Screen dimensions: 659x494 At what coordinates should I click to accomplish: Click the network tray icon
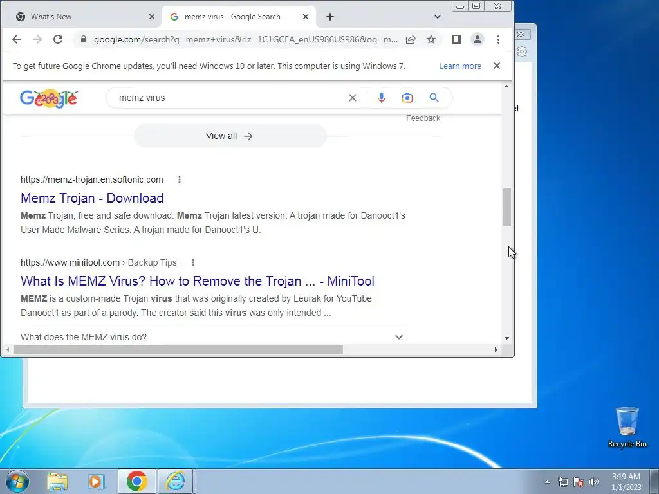click(x=562, y=482)
